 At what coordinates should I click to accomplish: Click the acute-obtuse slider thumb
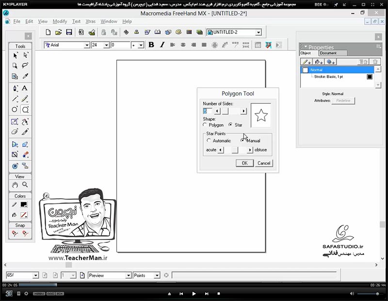[235, 150]
